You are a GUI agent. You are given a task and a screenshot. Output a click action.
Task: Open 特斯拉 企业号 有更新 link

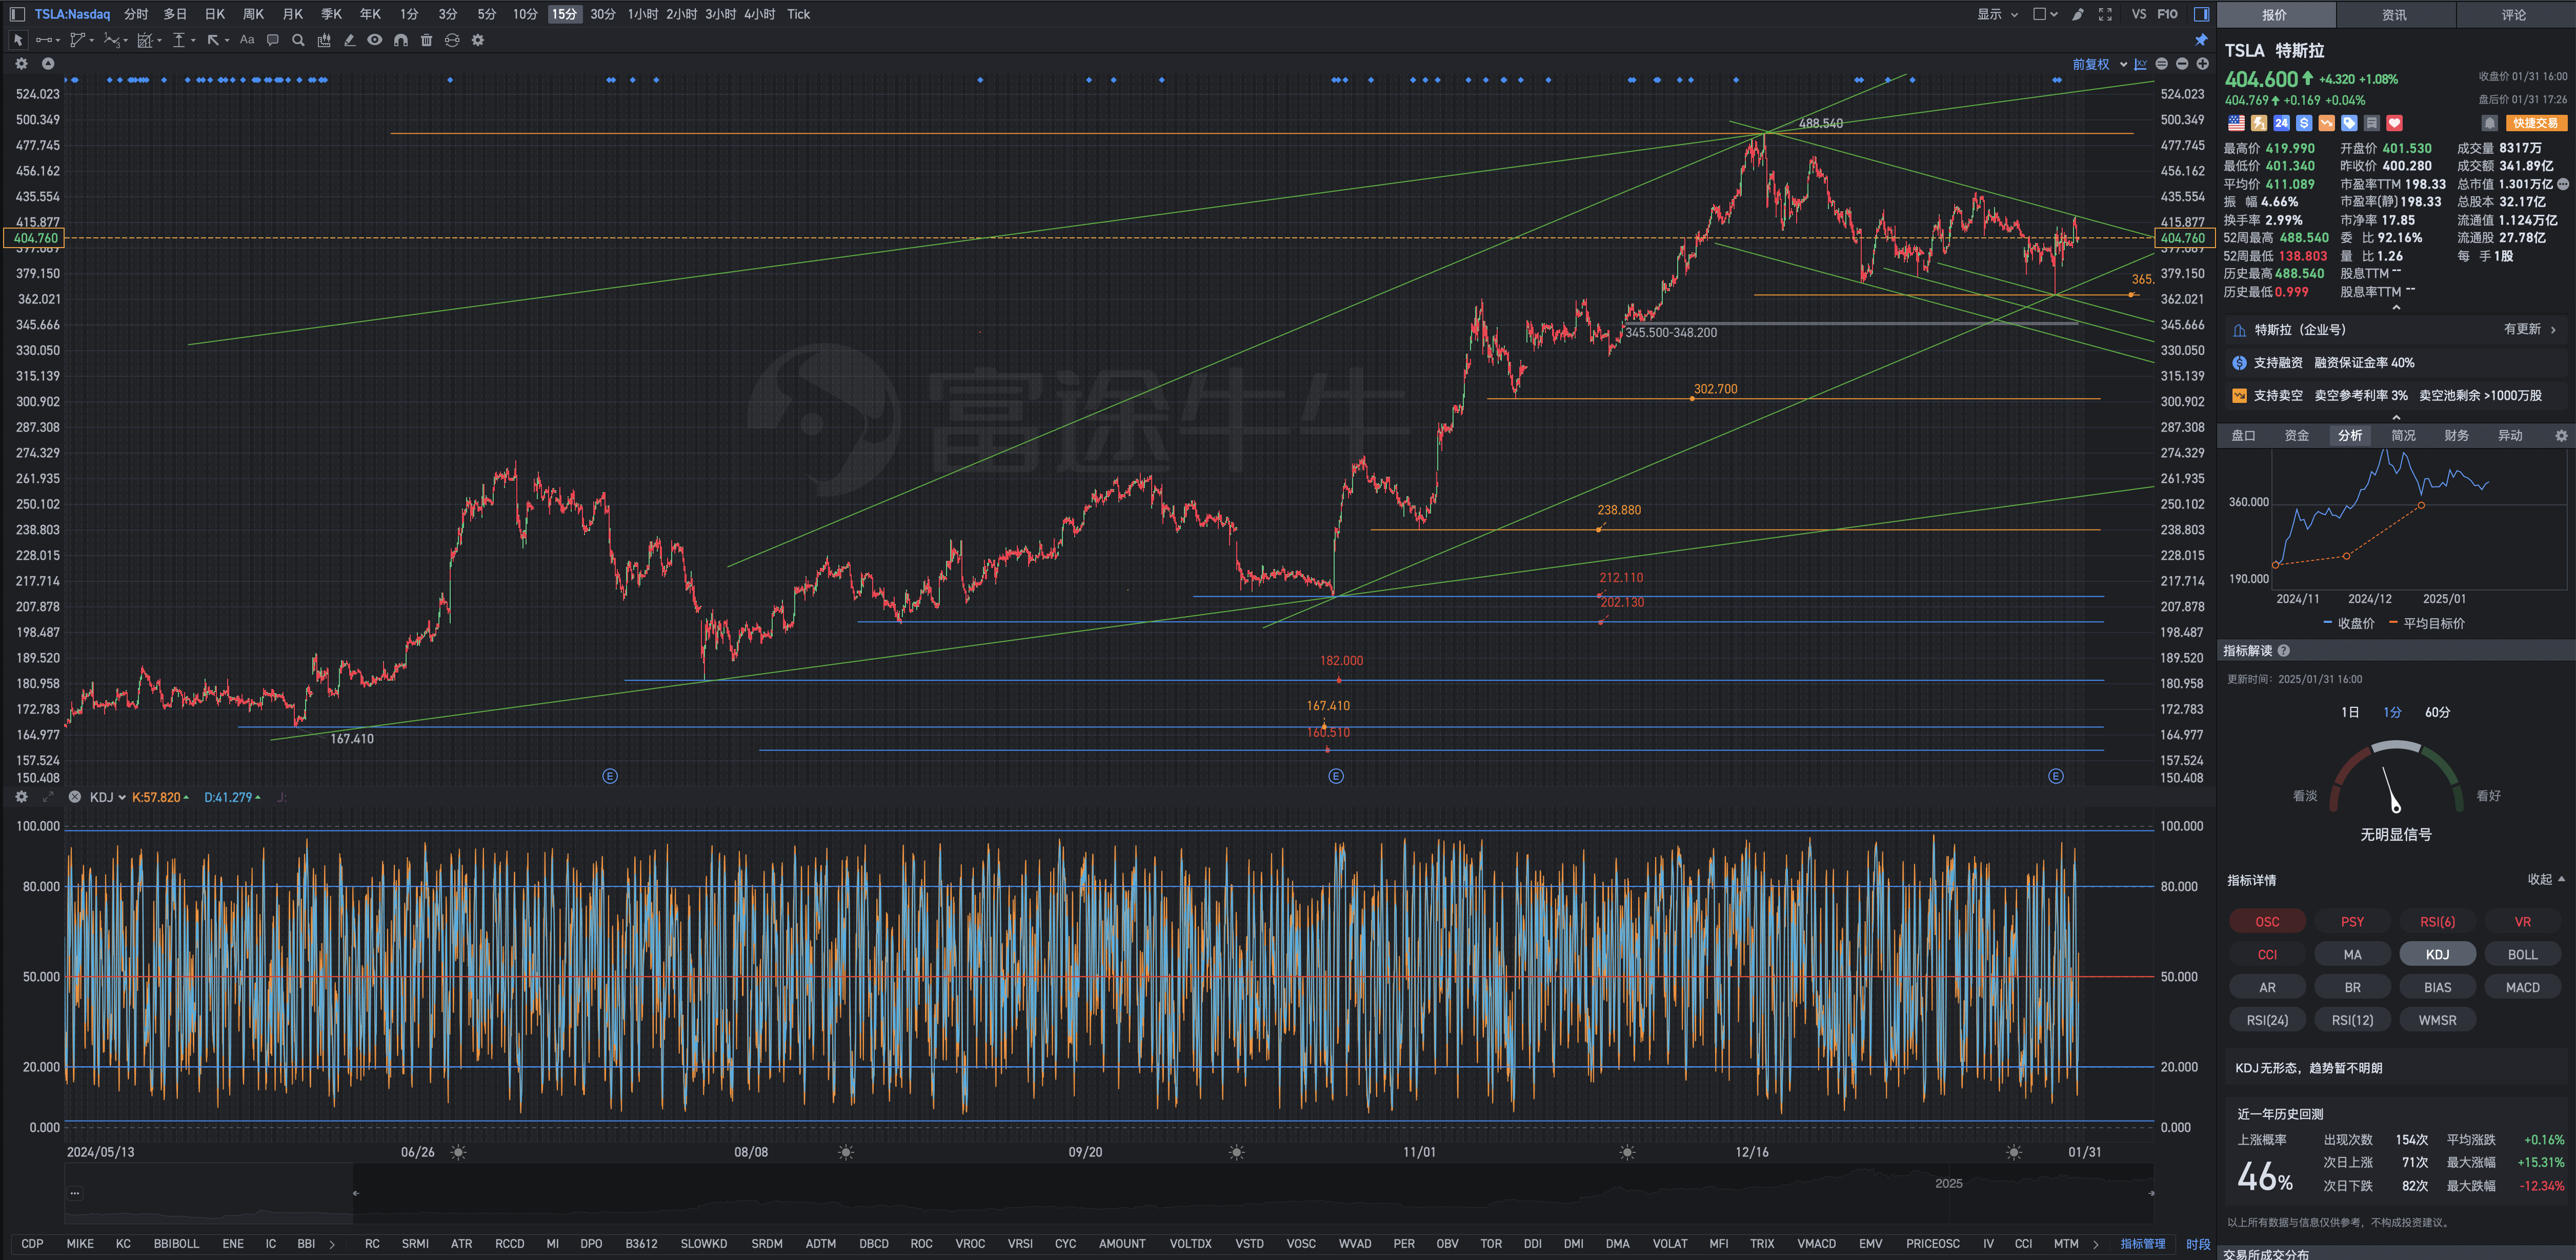2395,329
